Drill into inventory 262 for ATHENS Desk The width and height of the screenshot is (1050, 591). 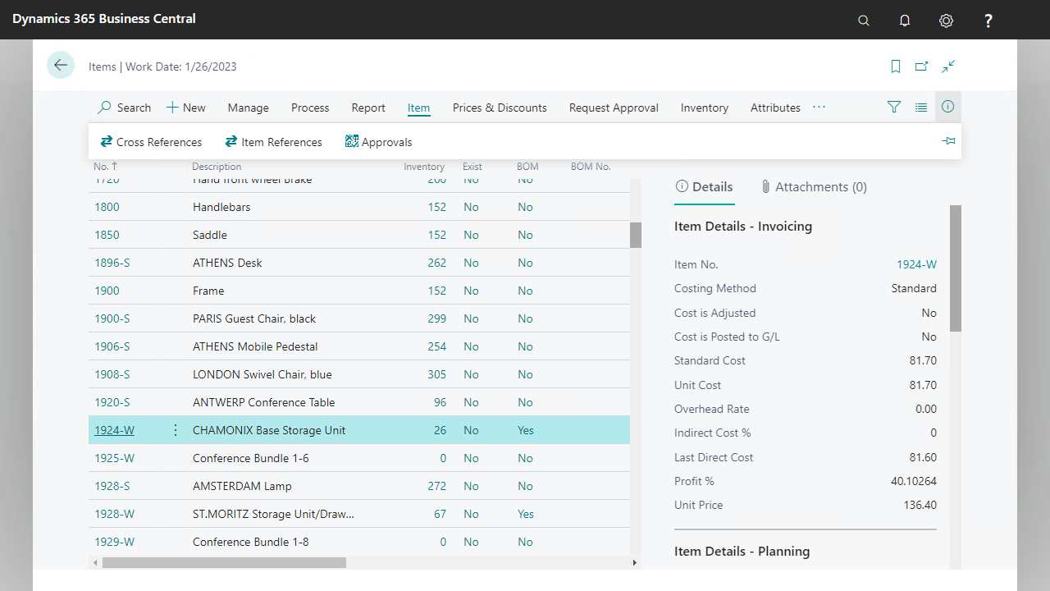point(437,263)
